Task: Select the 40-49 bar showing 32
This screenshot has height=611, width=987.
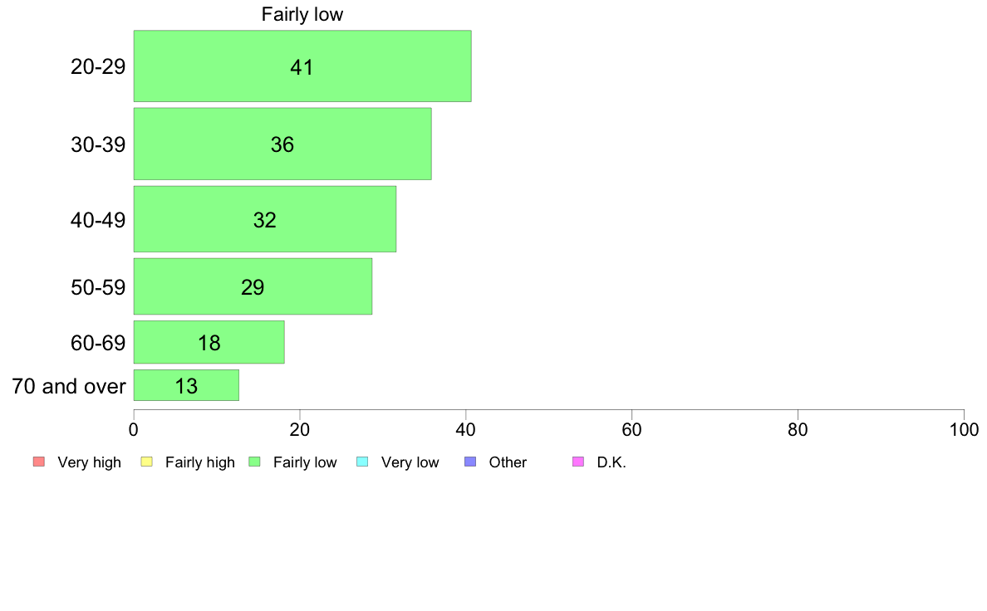Action: coord(265,220)
